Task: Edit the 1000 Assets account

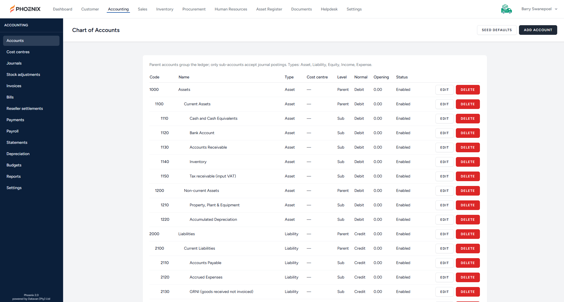Action: pos(444,90)
